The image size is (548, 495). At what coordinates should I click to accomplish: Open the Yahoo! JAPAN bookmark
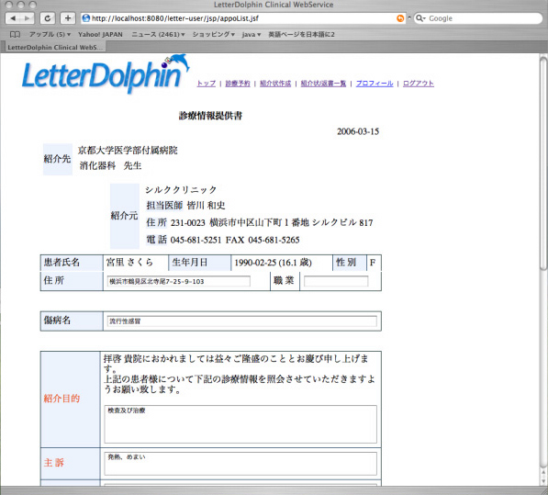click(100, 34)
